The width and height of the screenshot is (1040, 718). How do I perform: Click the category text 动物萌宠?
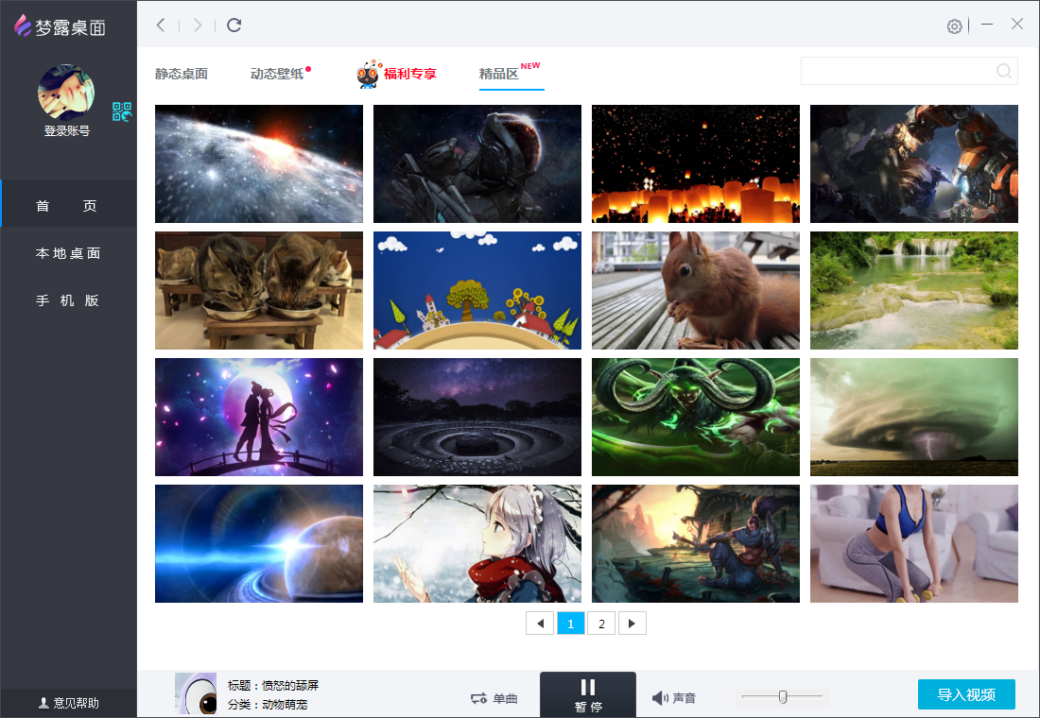[286, 704]
